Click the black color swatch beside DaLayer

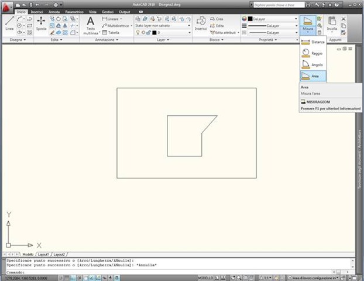tap(250, 19)
